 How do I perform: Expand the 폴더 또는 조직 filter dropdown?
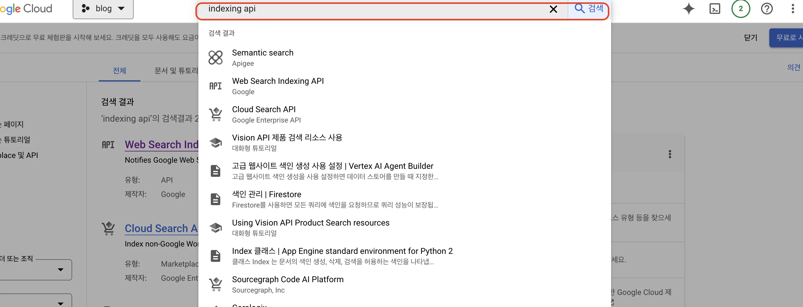[x=36, y=270]
